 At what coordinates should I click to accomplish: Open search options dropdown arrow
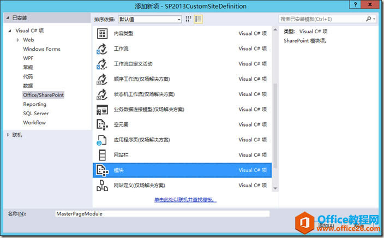pos(374,19)
